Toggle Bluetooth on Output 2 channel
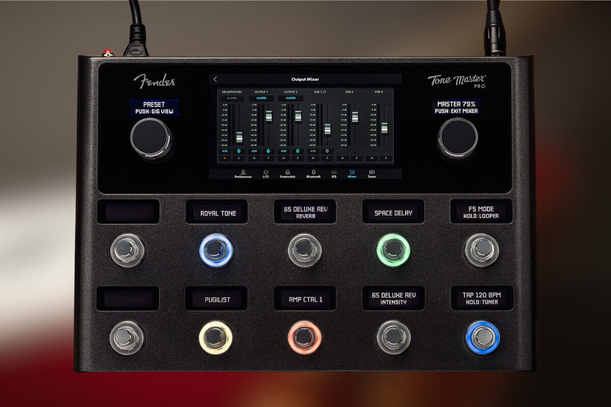The height and width of the screenshot is (407, 611). [297, 151]
